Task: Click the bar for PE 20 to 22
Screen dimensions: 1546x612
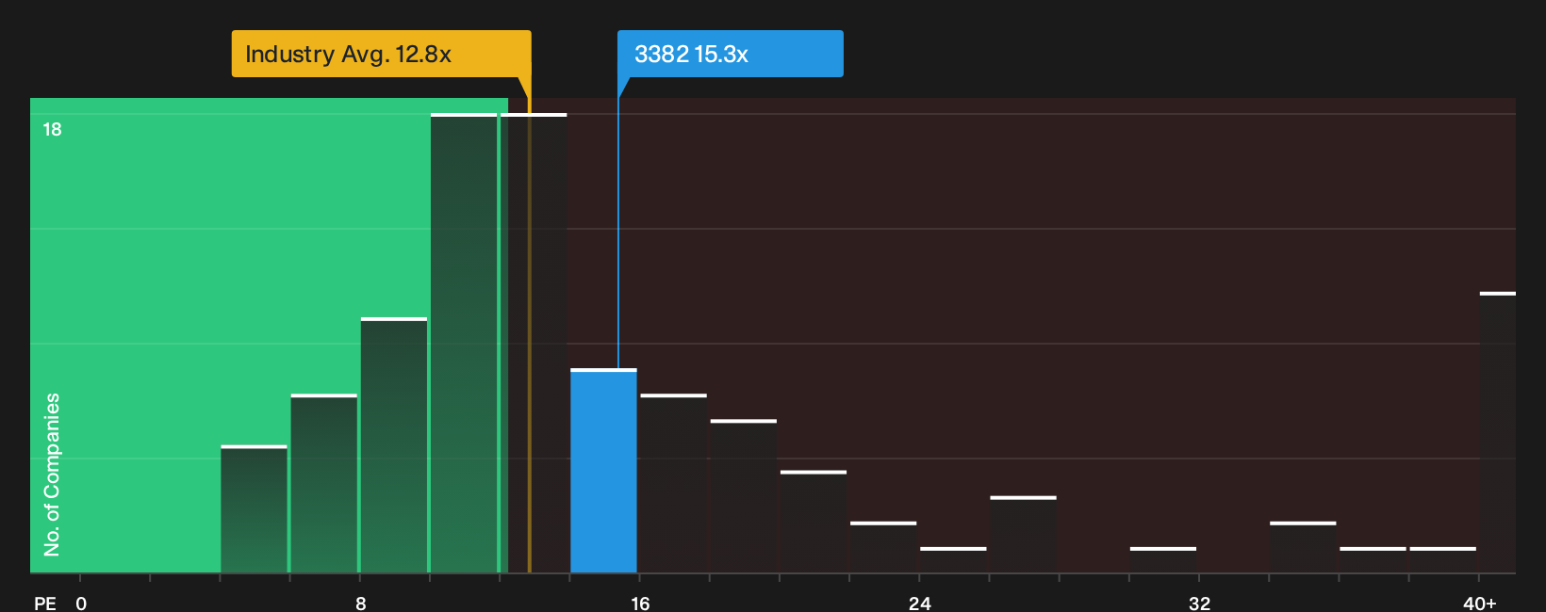Action: click(814, 522)
